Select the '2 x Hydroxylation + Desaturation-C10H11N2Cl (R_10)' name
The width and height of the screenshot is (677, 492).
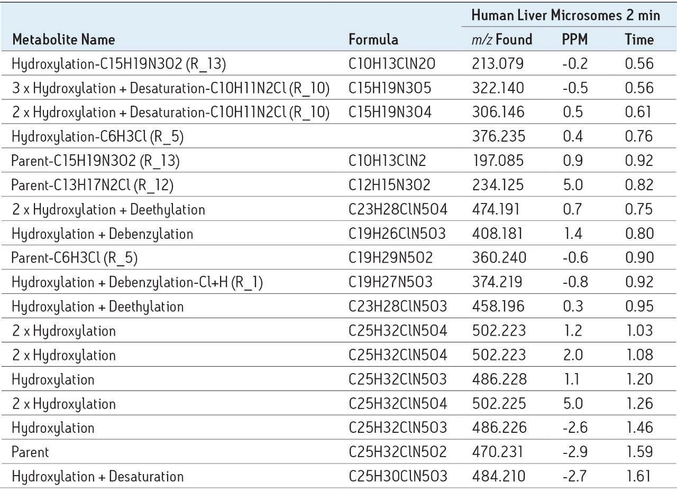coord(171,113)
